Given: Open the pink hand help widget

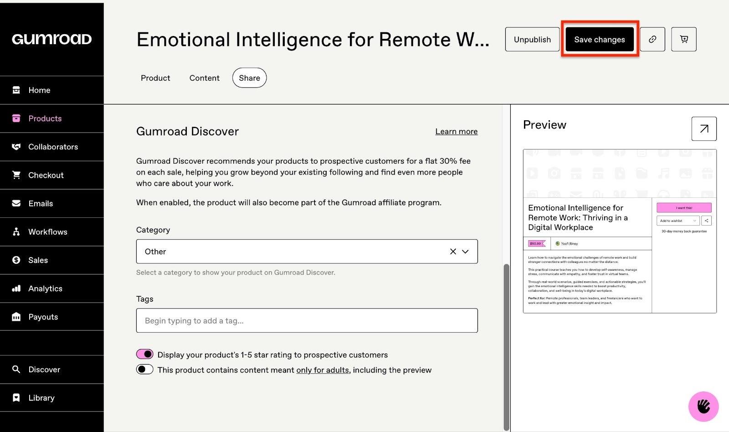Looking at the screenshot, I should coord(703,406).
